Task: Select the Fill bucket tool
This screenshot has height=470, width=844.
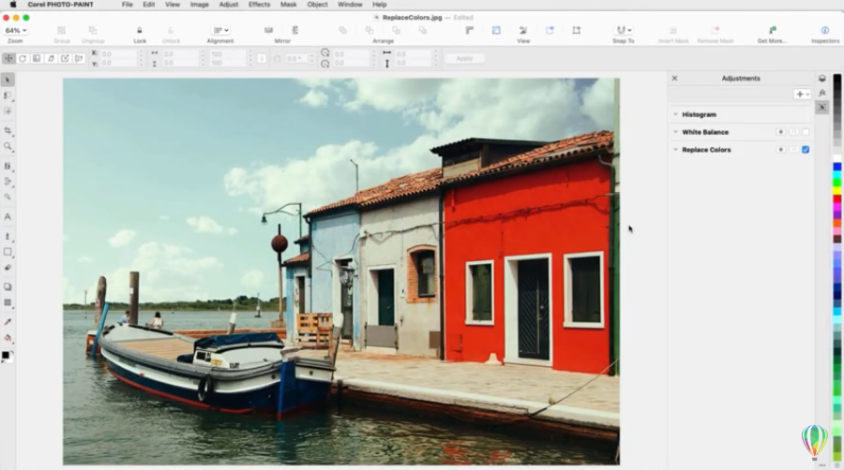Action: (x=8, y=338)
